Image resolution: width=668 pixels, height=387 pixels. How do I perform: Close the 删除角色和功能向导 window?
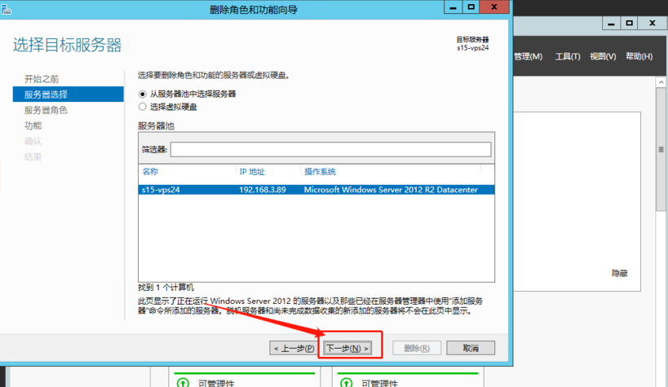pos(494,7)
